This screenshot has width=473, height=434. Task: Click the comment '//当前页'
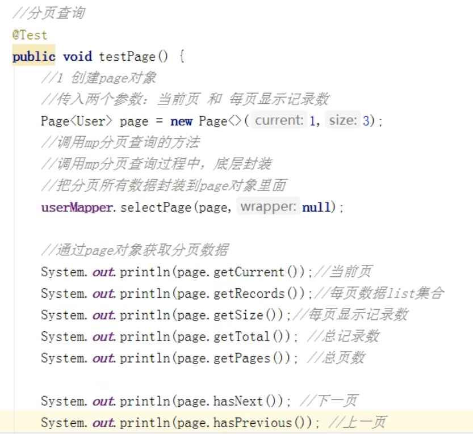pyautogui.click(x=344, y=272)
